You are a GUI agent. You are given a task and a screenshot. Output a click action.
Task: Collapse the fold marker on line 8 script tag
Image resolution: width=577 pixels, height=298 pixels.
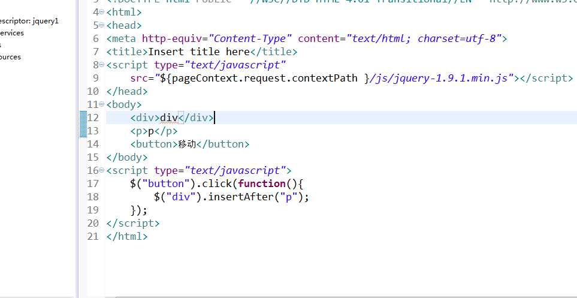click(x=102, y=65)
